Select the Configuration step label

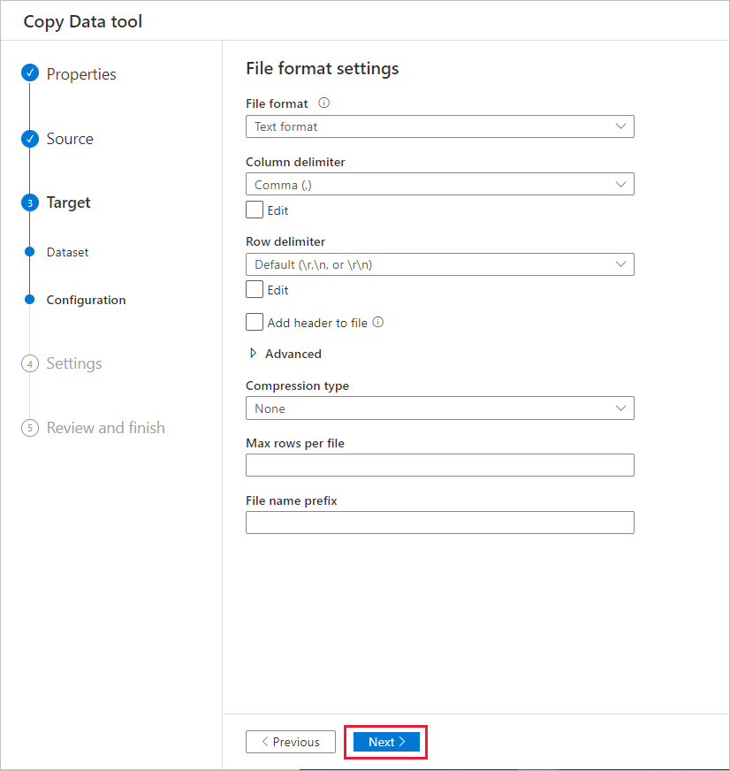pyautogui.click(x=85, y=300)
